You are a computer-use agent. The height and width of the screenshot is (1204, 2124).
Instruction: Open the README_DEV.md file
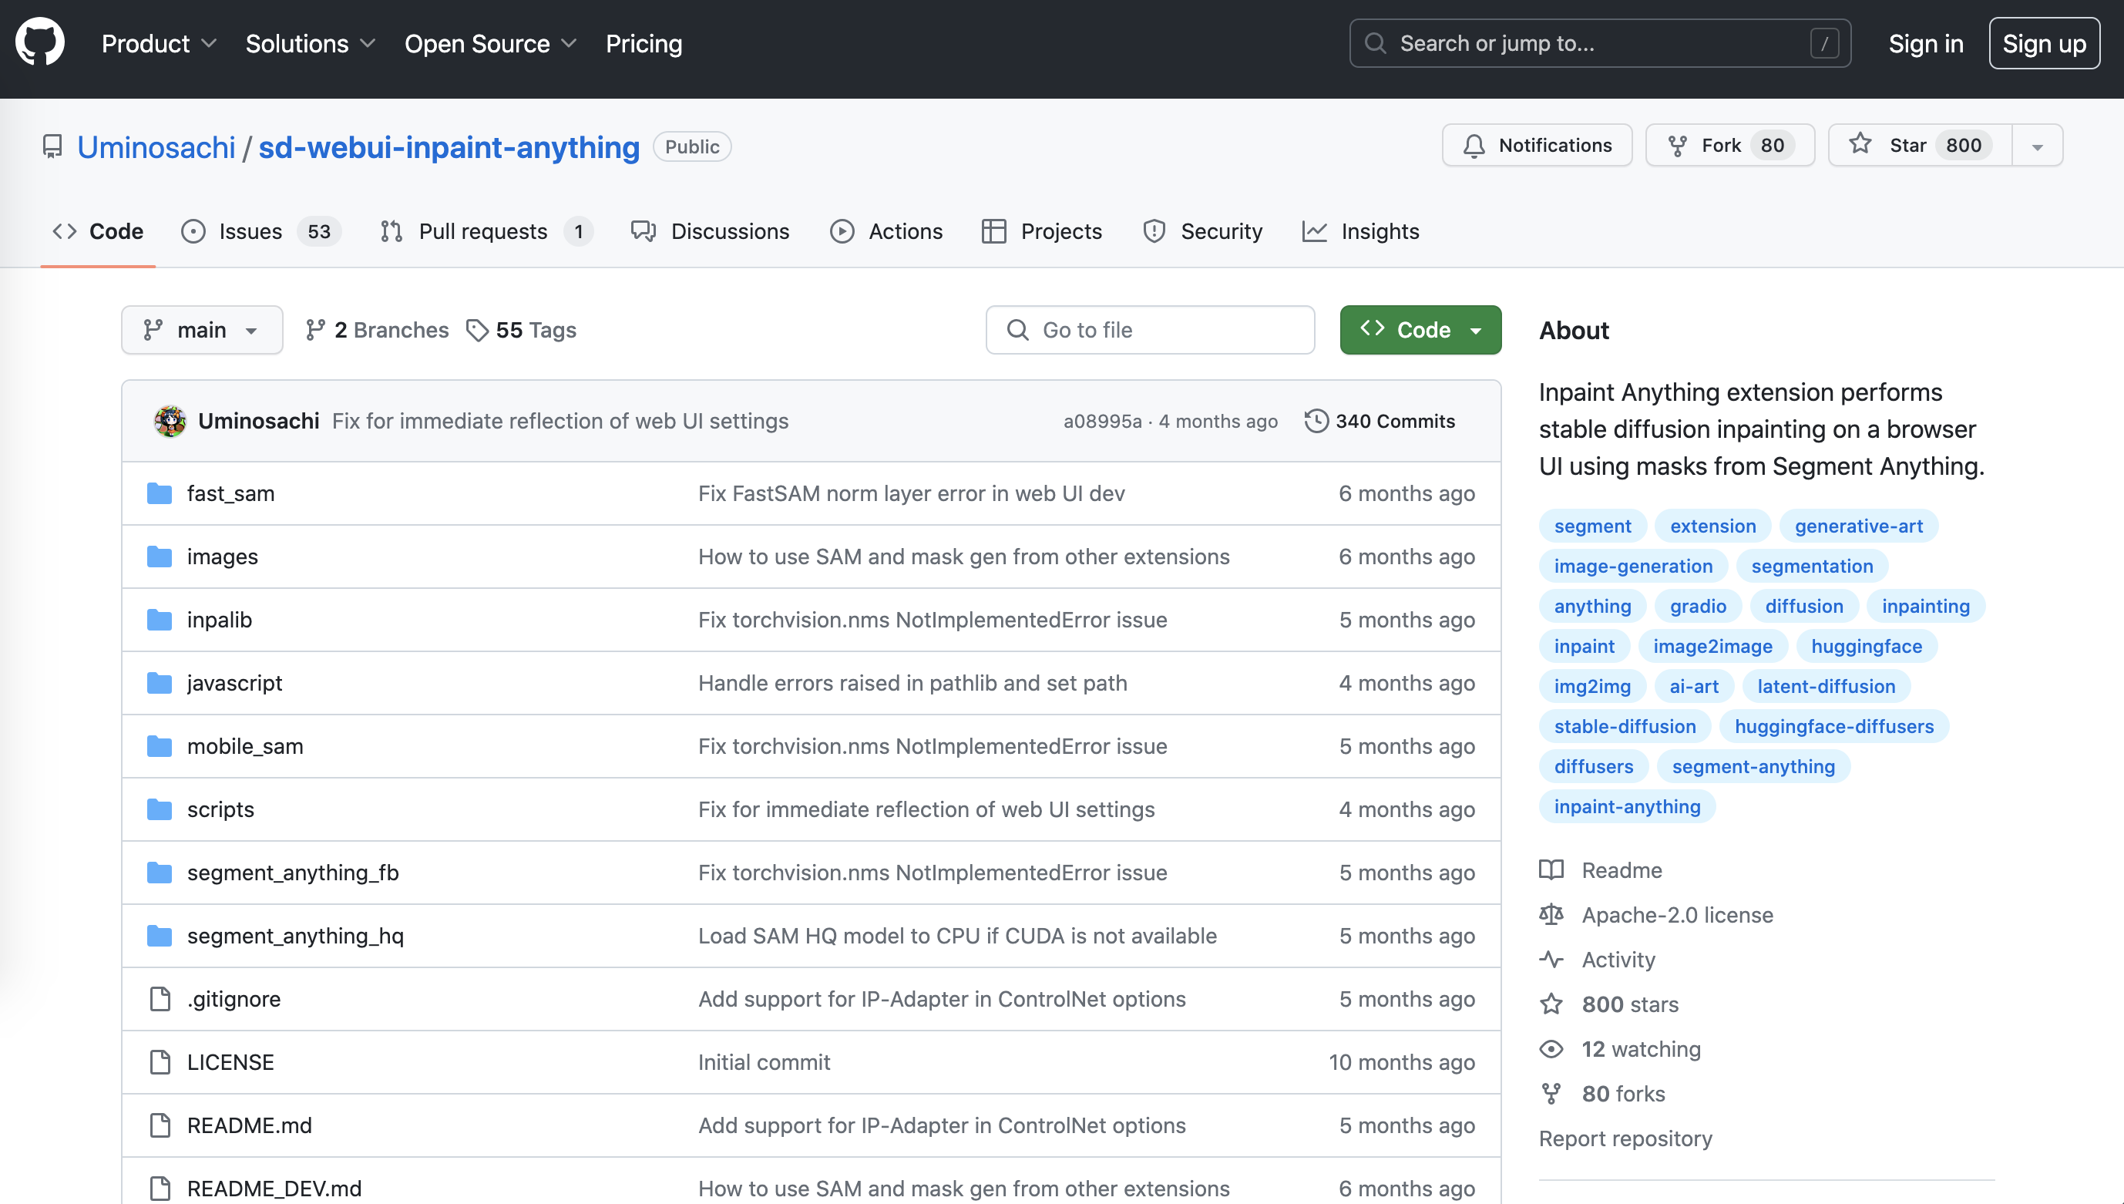pos(274,1189)
